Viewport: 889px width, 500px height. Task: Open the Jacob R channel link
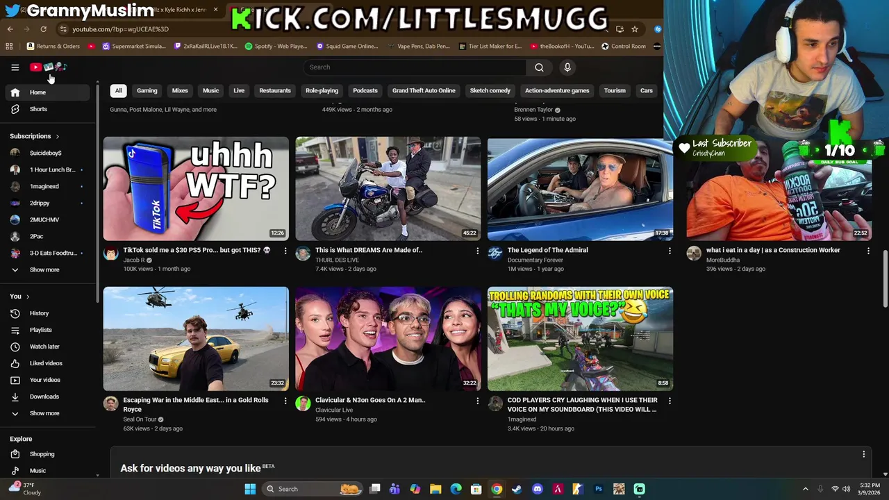[x=134, y=260]
